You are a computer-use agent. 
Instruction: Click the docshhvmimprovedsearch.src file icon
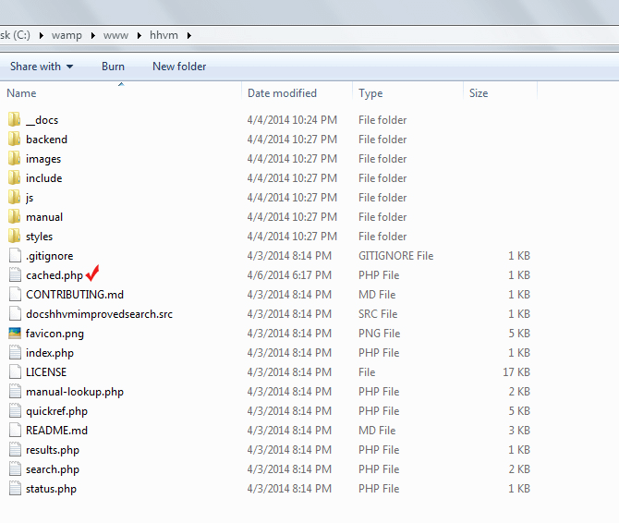[x=15, y=313]
